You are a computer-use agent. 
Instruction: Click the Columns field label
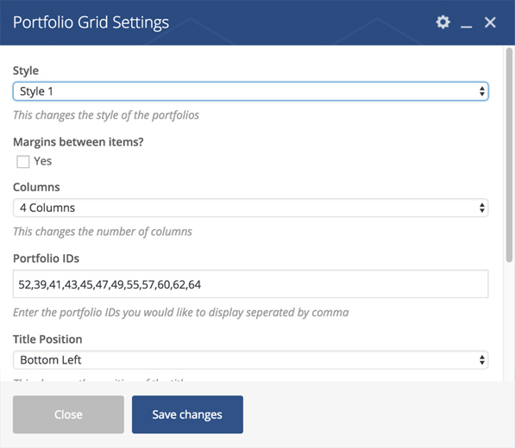36,187
